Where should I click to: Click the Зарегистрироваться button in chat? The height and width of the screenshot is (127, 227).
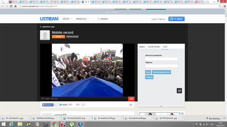pos(161,72)
